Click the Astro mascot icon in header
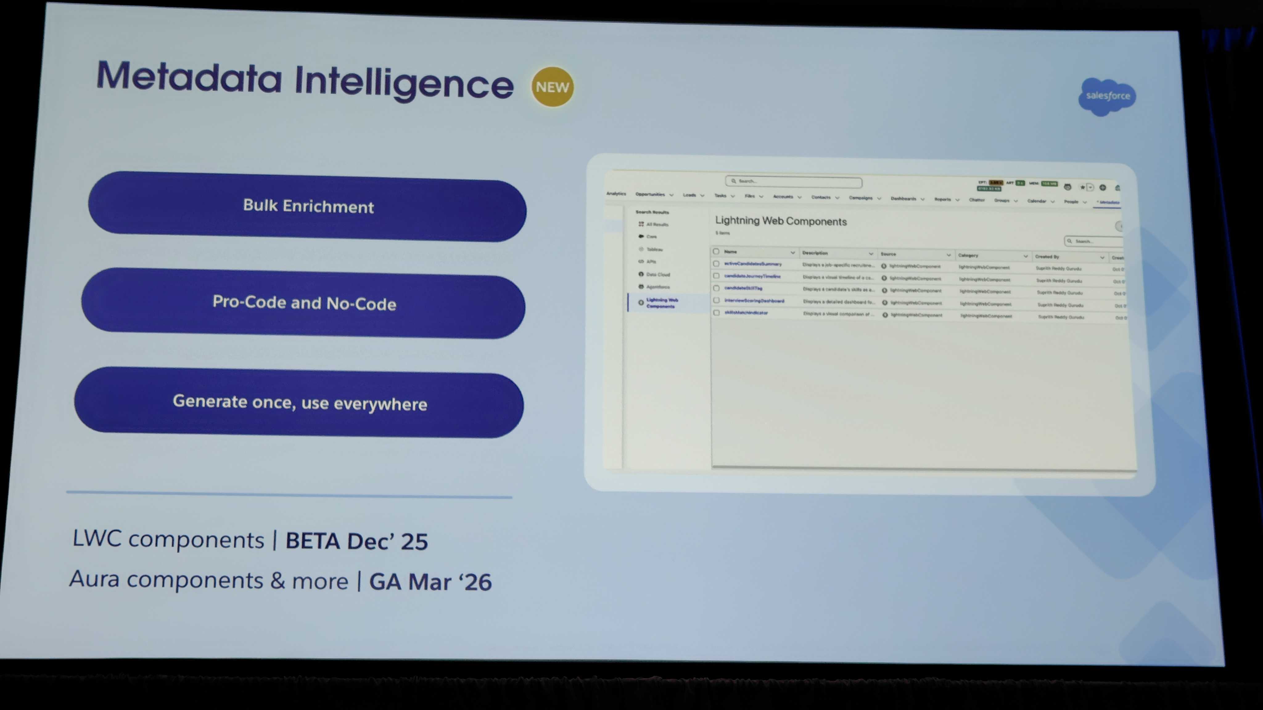This screenshot has height=710, width=1263. (x=1068, y=187)
